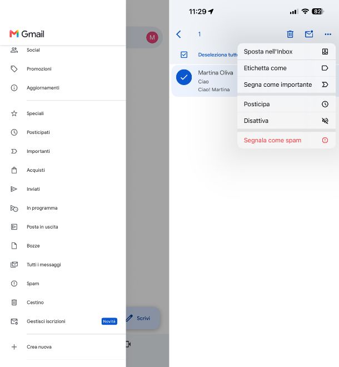This screenshot has height=367, width=339.
Task: Go to the Posticipati folder
Action: tap(63, 132)
